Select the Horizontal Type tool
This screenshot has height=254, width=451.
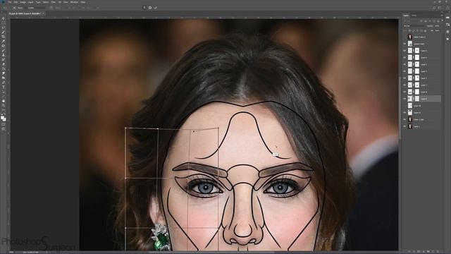click(x=3, y=87)
